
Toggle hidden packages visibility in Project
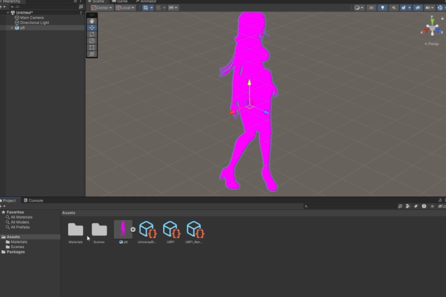(x=442, y=206)
